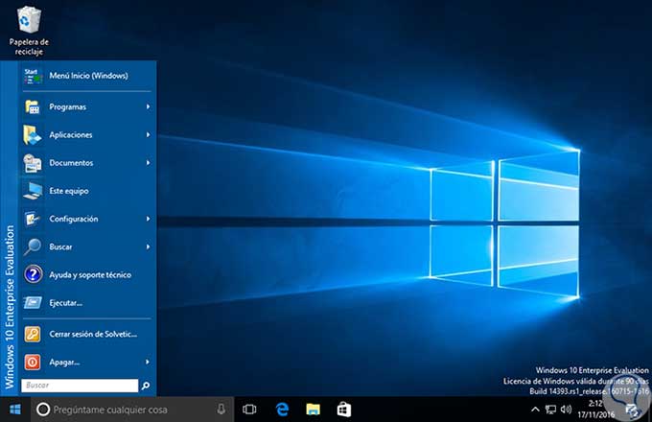Expand the Configuración submenu arrow
Screen dimensions: 652x422
(148, 219)
